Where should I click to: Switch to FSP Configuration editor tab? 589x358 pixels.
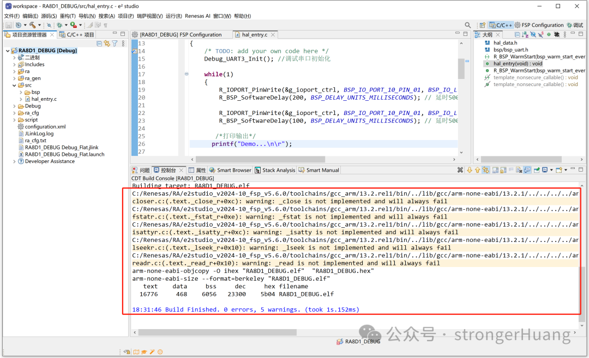(177, 34)
